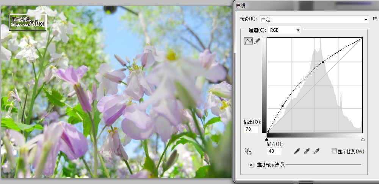Open the 通道 RGB channel dropdown
This screenshot has height=184, width=379.
(284, 30)
